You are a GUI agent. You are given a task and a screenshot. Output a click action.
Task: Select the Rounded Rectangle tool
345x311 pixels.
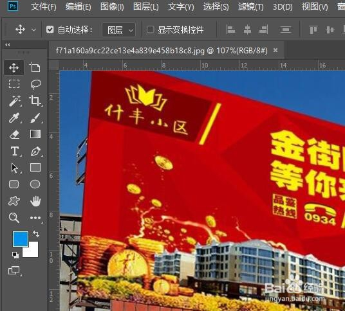pos(14,184)
